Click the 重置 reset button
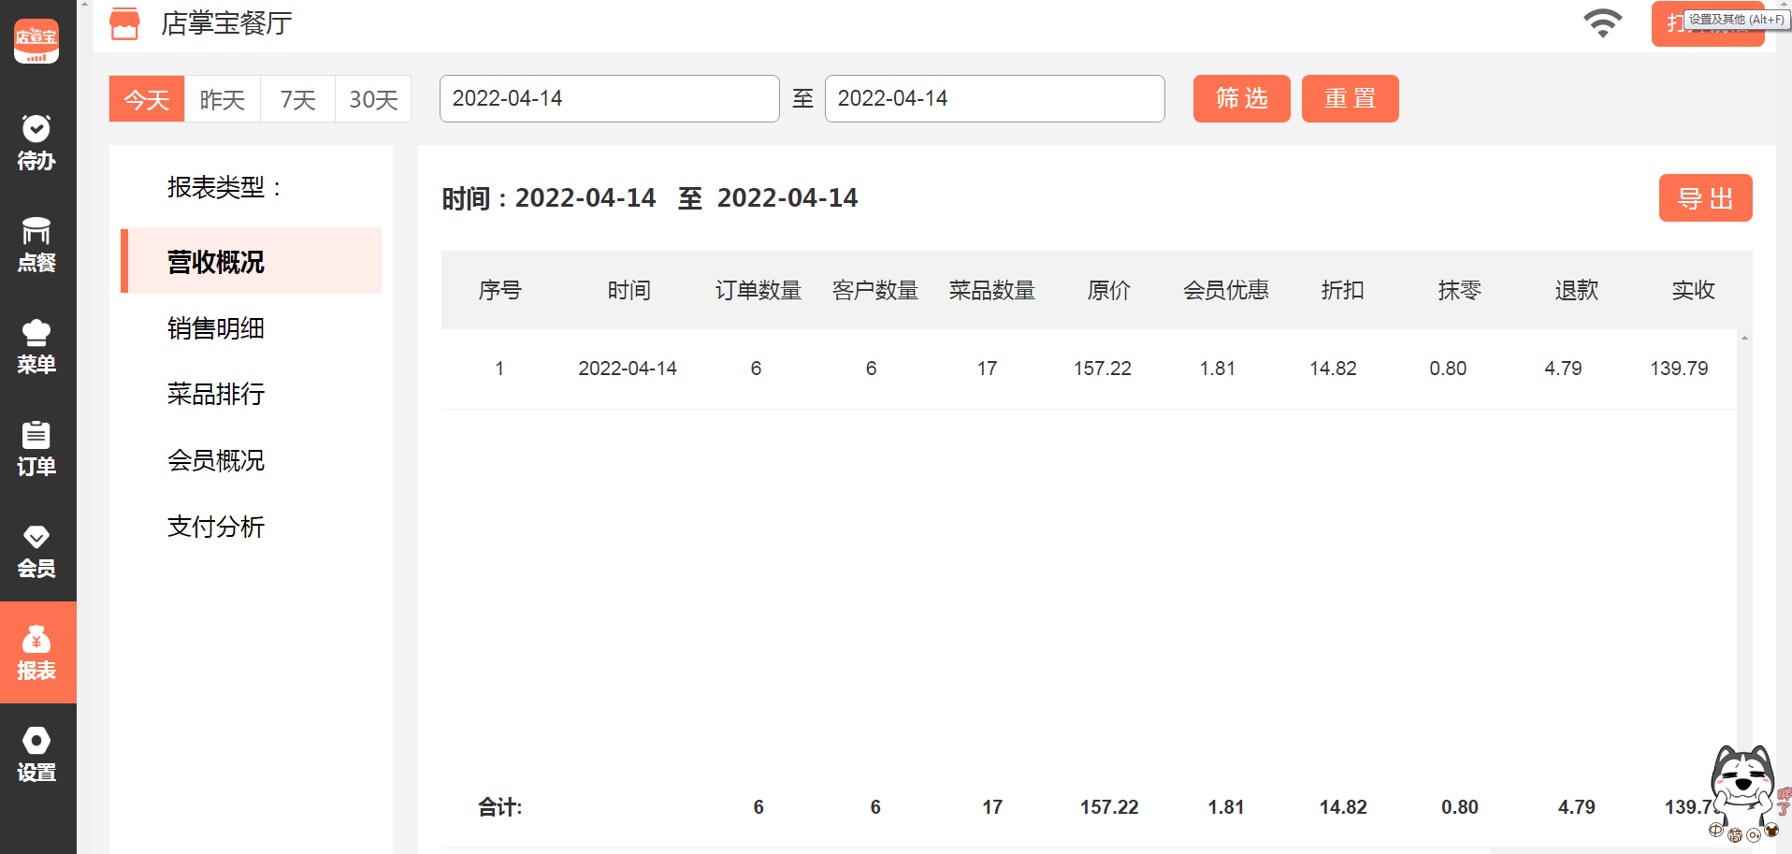This screenshot has width=1792, height=854. click(x=1350, y=98)
